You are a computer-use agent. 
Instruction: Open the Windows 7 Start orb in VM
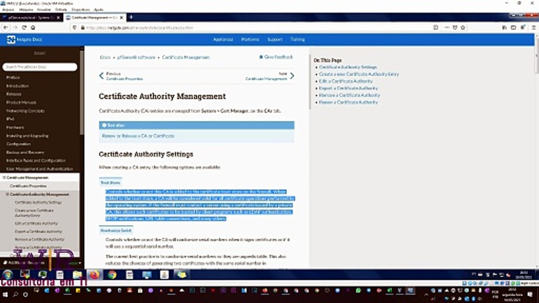[8, 275]
